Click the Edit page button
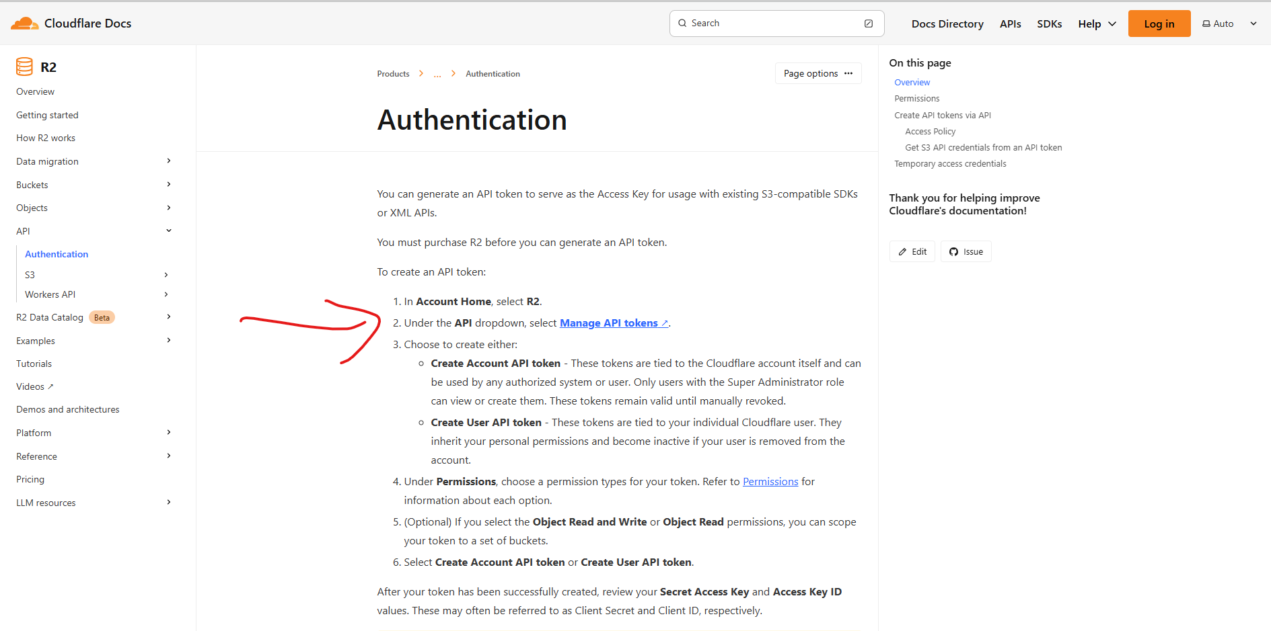 point(912,251)
